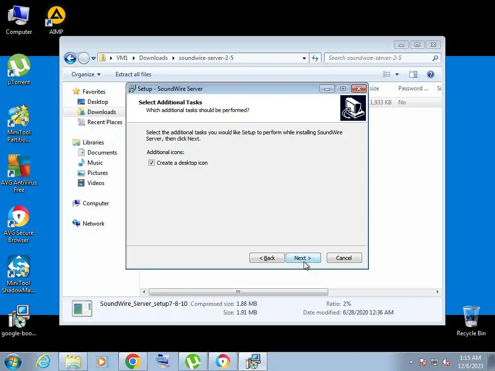Viewport: 495px width, 371px height.
Task: Open the Windows Start menu
Action: coord(13,361)
